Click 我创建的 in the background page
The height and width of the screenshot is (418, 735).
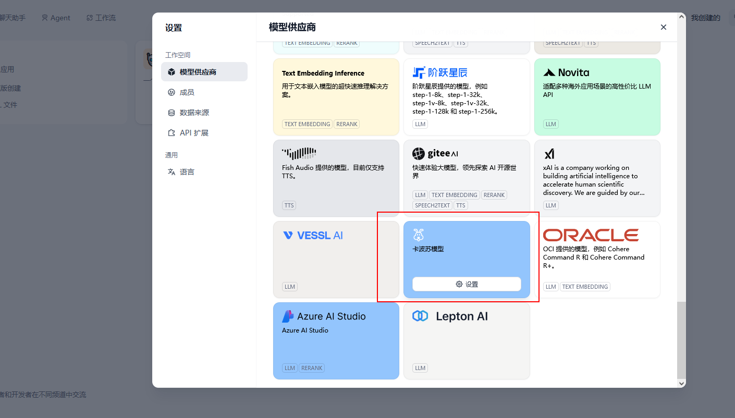[x=706, y=18]
